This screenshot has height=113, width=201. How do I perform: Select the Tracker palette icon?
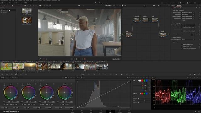(105, 74)
